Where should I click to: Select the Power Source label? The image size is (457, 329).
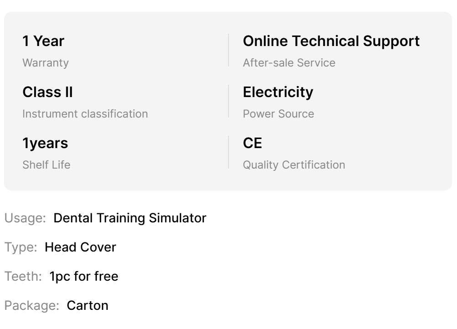coord(278,113)
